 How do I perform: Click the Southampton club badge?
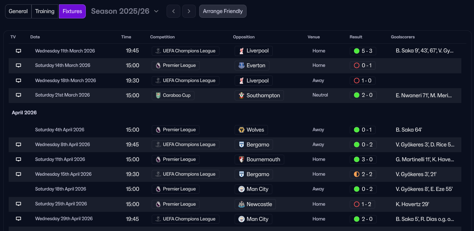(242, 95)
